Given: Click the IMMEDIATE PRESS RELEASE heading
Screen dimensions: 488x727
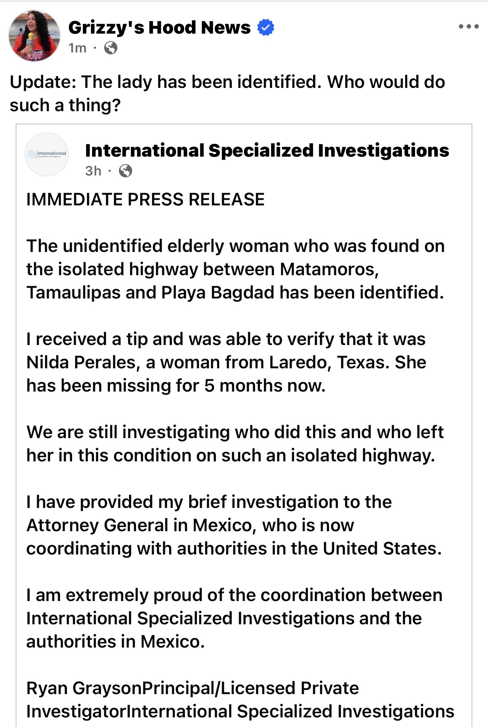Looking at the screenshot, I should tap(145, 199).
